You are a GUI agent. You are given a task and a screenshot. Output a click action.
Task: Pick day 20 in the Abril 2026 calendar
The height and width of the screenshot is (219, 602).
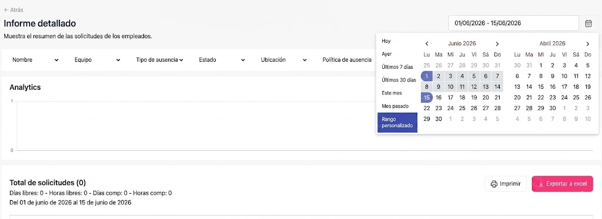(517, 97)
